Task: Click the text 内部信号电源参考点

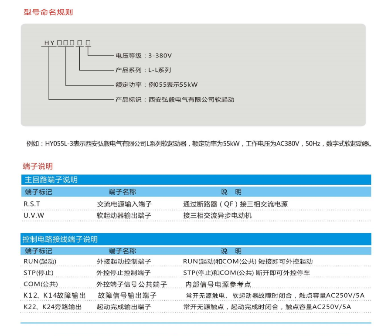Action: point(218,284)
